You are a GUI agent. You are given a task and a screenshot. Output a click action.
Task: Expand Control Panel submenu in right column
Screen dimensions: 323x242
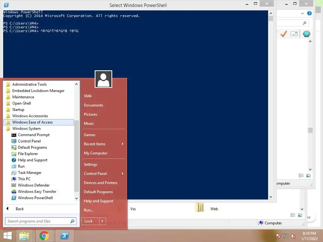click(103, 174)
